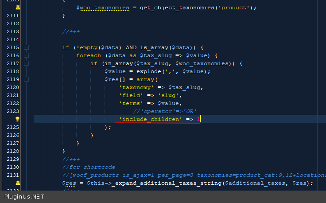326x203 pixels.
Task: Click closing ); on line 2125
Action: click(108, 127)
